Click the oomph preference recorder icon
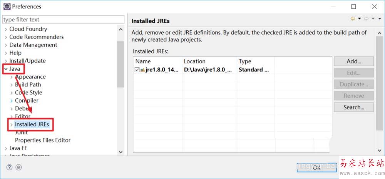Image resolution: width=385 pixels, height=179 pixels. (x=18, y=167)
